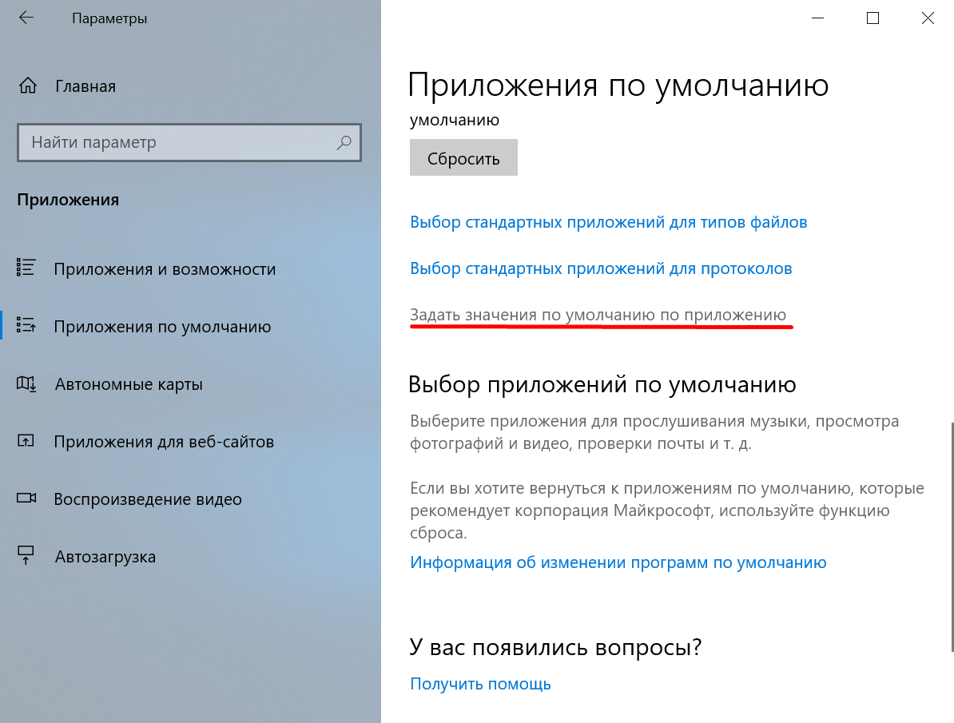Select 'Приложения по умолчанию' in sidebar
The width and height of the screenshot is (954, 723).
coord(162,327)
